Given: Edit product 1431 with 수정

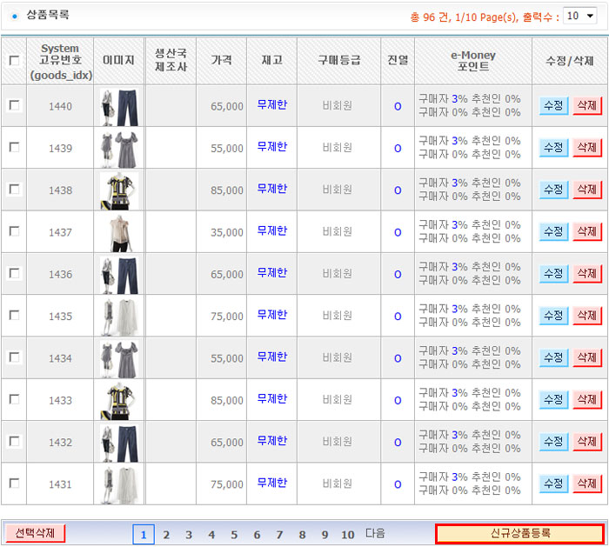Looking at the screenshot, I should 553,484.
